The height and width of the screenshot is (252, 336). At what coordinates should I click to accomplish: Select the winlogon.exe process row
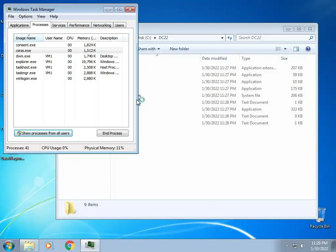tap(68, 78)
